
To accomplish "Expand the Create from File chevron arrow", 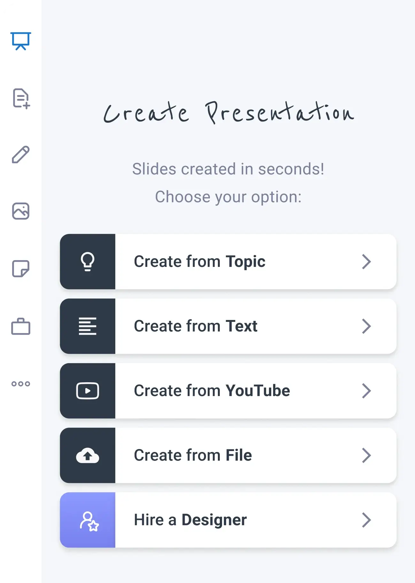I will coord(366,455).
